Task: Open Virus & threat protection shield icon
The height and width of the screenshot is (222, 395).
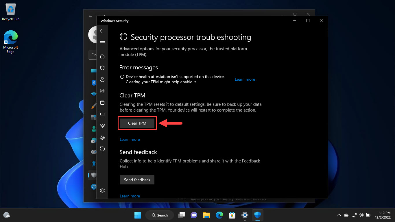Action: pos(102,68)
